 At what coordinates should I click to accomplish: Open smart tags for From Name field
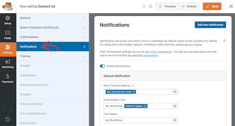(175, 120)
